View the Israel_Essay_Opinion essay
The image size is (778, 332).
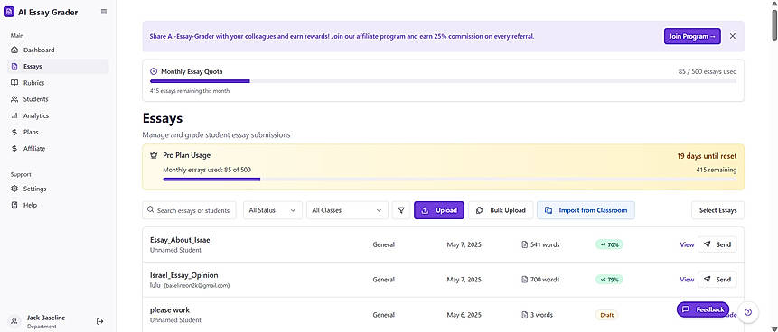tap(687, 280)
